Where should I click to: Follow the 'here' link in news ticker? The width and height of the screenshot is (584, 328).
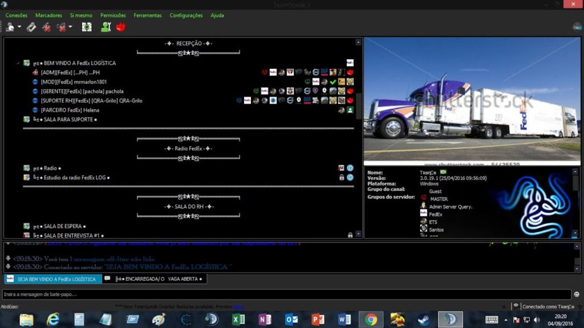pyautogui.click(x=238, y=307)
